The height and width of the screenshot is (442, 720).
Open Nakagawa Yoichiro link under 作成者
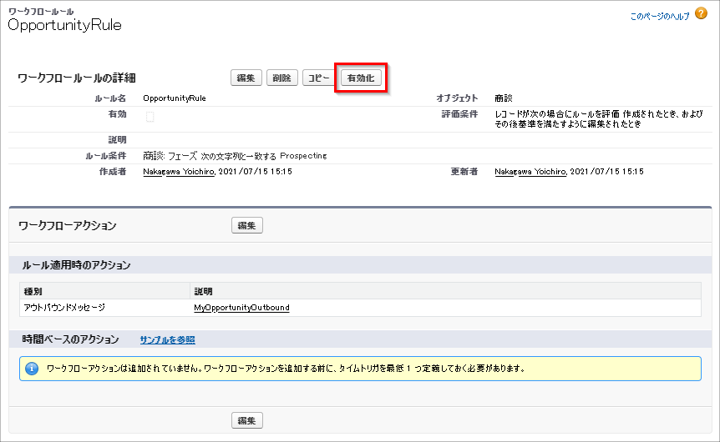[179, 172]
